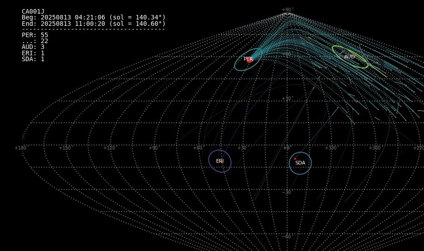The image size is (424, 251).
Task: Click the +150° longitude axis label
Action: pos(65,148)
